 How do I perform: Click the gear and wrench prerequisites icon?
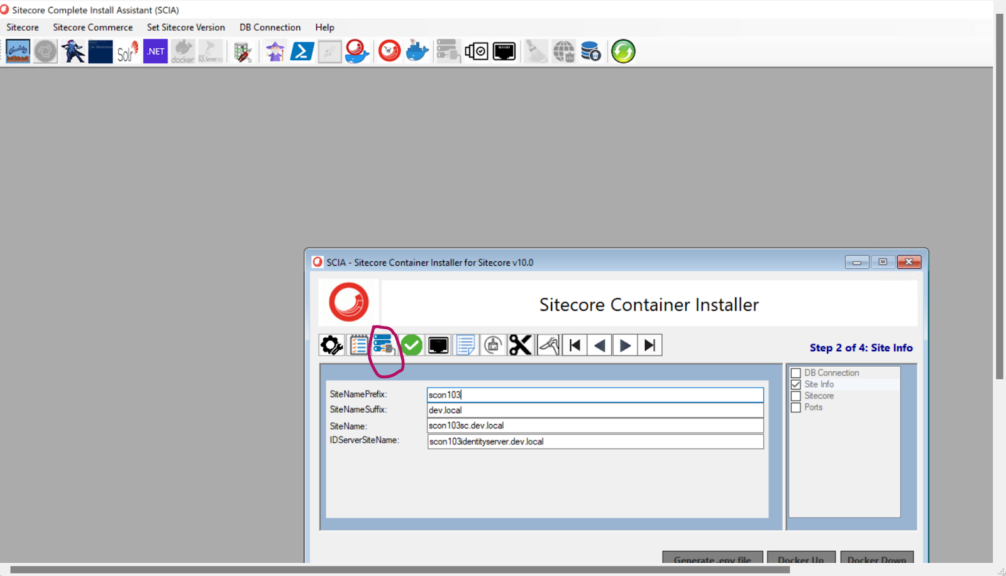(x=331, y=345)
